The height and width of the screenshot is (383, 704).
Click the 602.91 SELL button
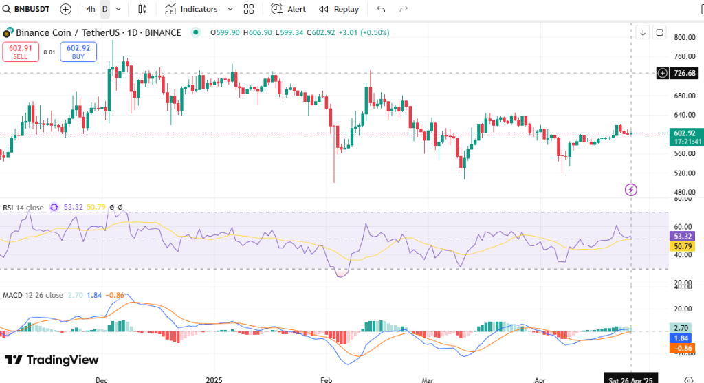[x=21, y=52]
